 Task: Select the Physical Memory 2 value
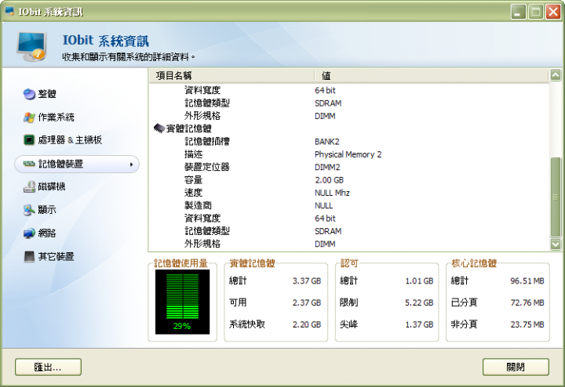click(x=348, y=154)
